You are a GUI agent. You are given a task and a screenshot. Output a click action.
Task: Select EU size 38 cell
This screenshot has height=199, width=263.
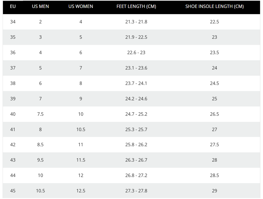13,83
